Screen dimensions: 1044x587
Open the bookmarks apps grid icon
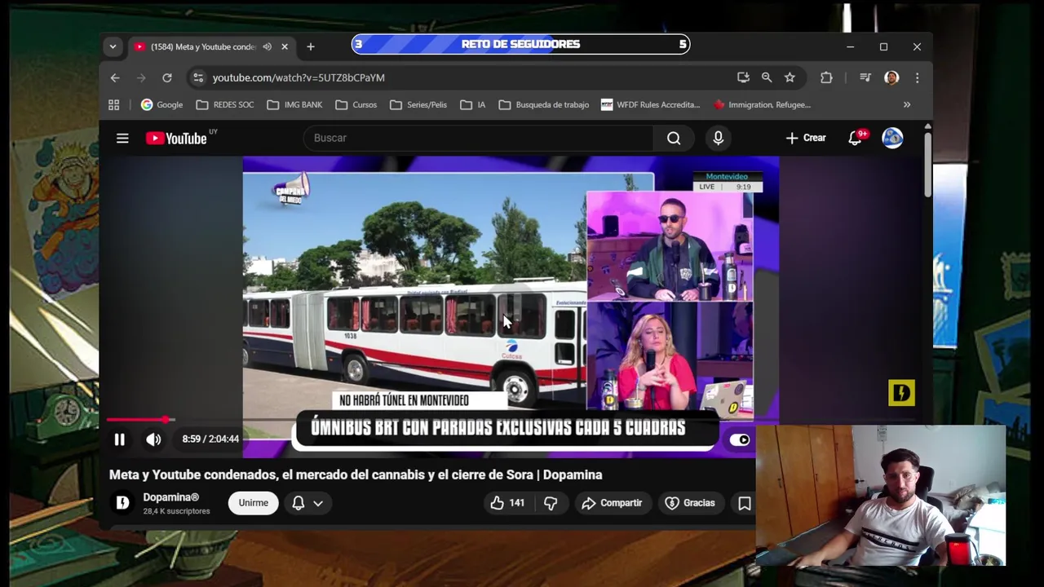pyautogui.click(x=114, y=104)
